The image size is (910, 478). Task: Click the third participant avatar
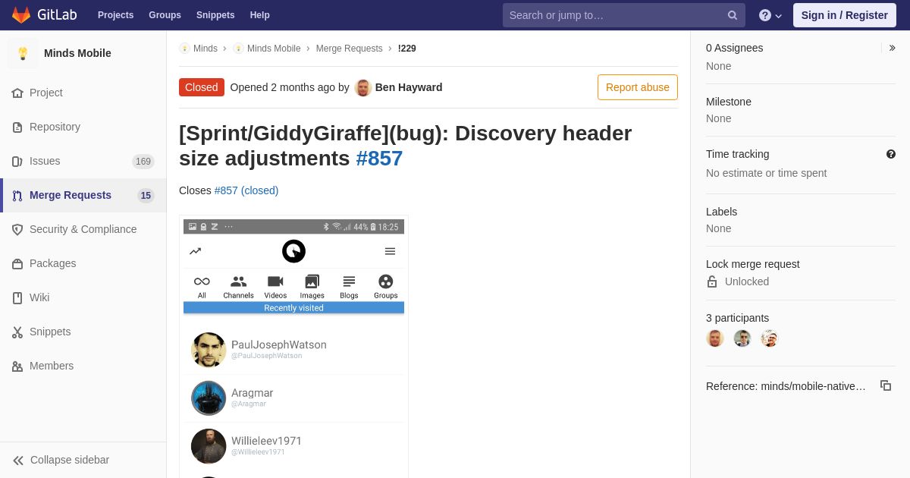(x=770, y=338)
